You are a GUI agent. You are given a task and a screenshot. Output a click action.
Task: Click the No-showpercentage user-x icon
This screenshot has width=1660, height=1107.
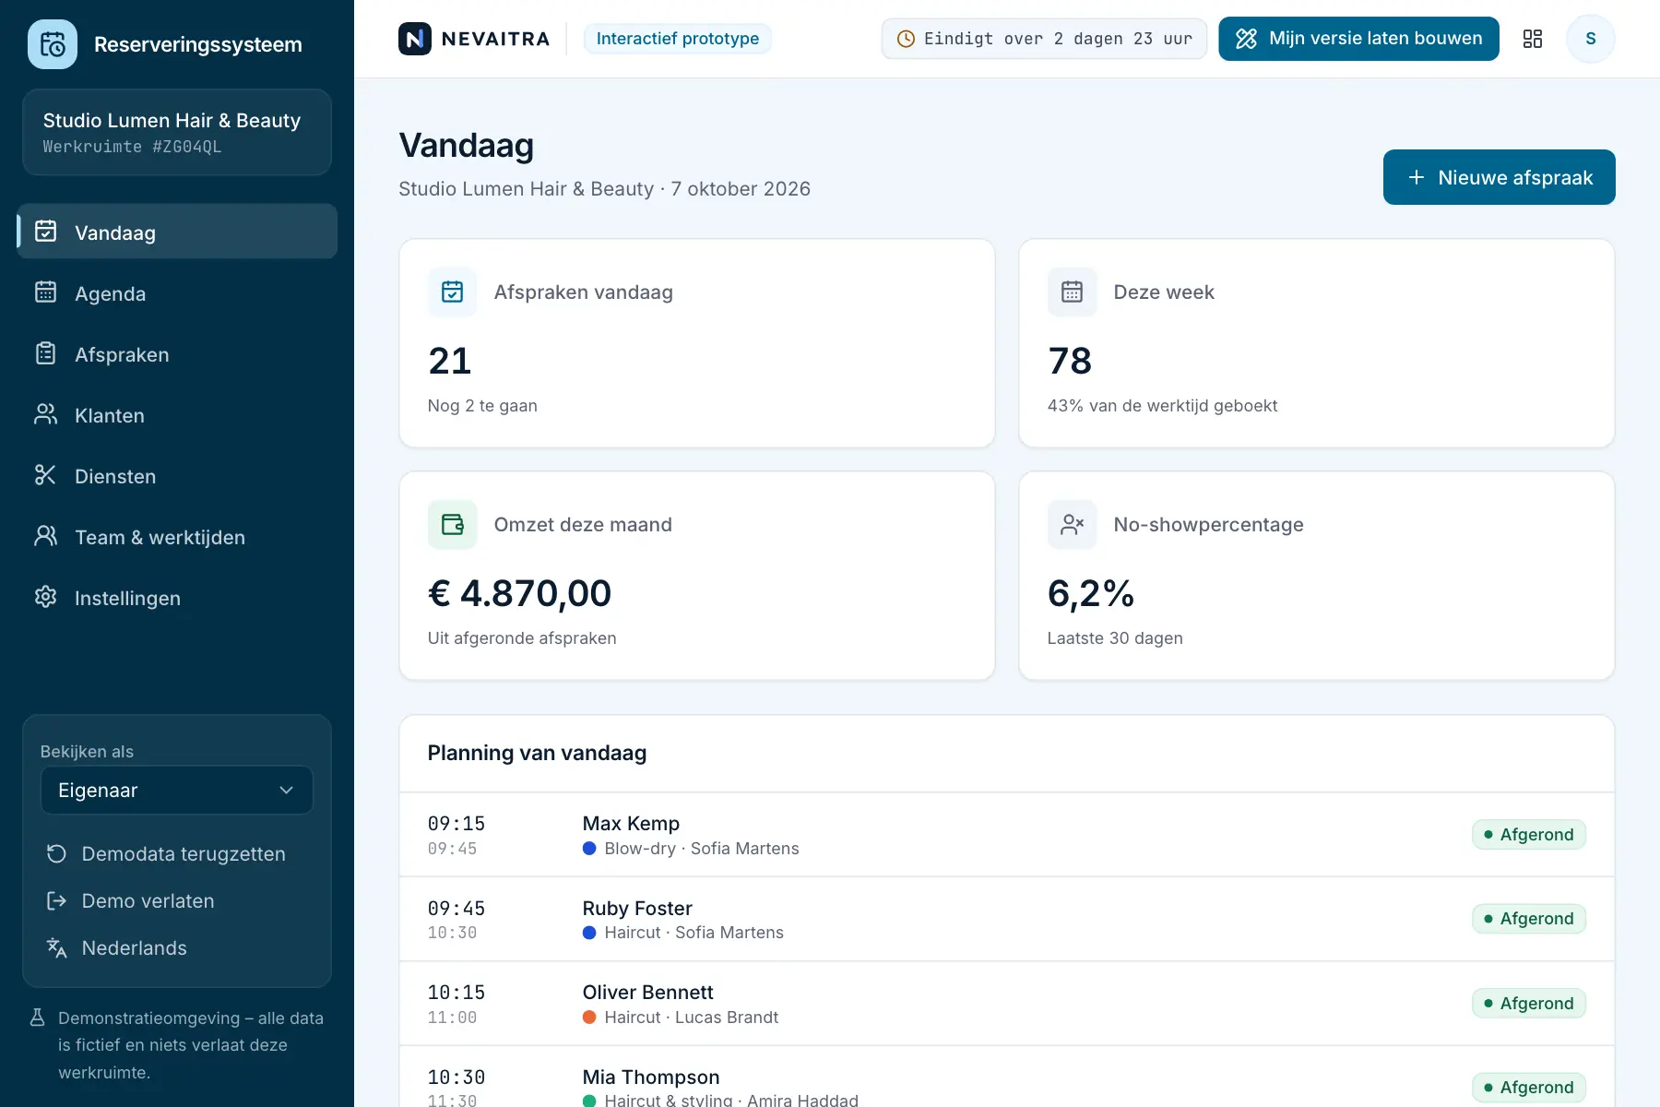(1073, 525)
